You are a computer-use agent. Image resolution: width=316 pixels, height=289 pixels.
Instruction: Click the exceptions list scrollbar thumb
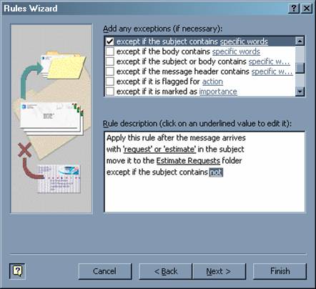[x=300, y=68]
